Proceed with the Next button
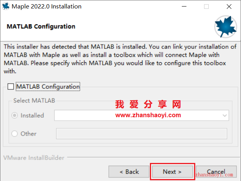Image resolution: width=241 pixels, height=181 pixels. [x=173, y=172]
